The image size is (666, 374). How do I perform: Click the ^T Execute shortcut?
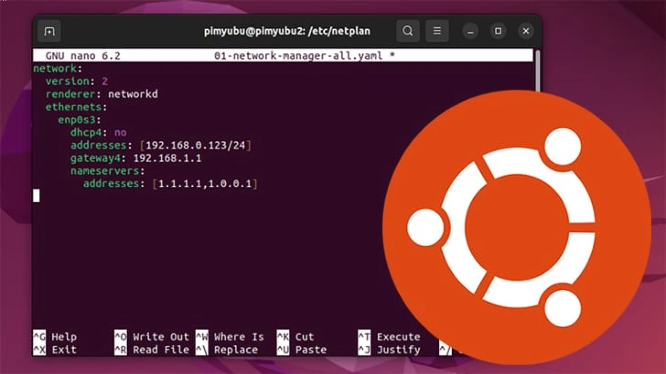point(389,337)
